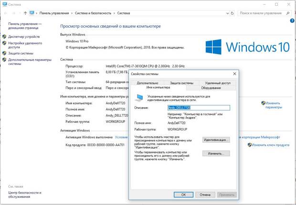The width and height of the screenshot is (296, 205).
Task: Switch to the Дополнительно tab
Action: 148,83
